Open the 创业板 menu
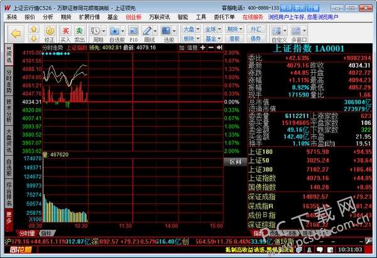 tap(133, 17)
